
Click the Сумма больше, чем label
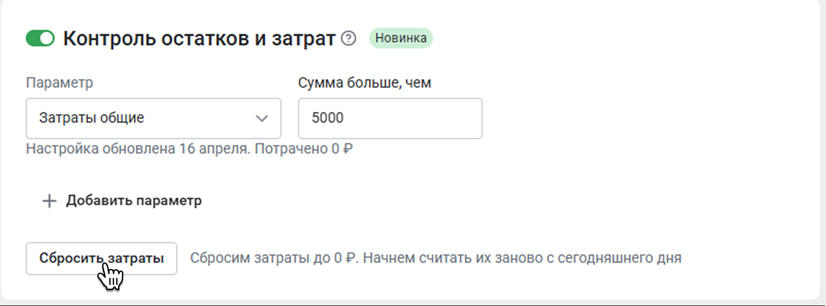pos(364,82)
